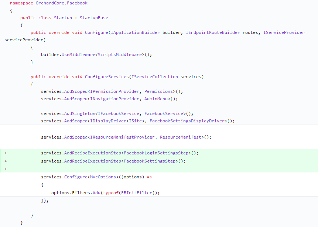318x227 pixels.
Task: Select the FacebookLoginSettingsStep type argument
Action: [x=156, y=153]
